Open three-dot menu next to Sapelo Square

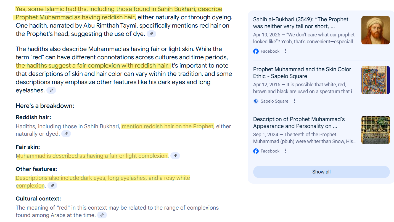pos(294,101)
